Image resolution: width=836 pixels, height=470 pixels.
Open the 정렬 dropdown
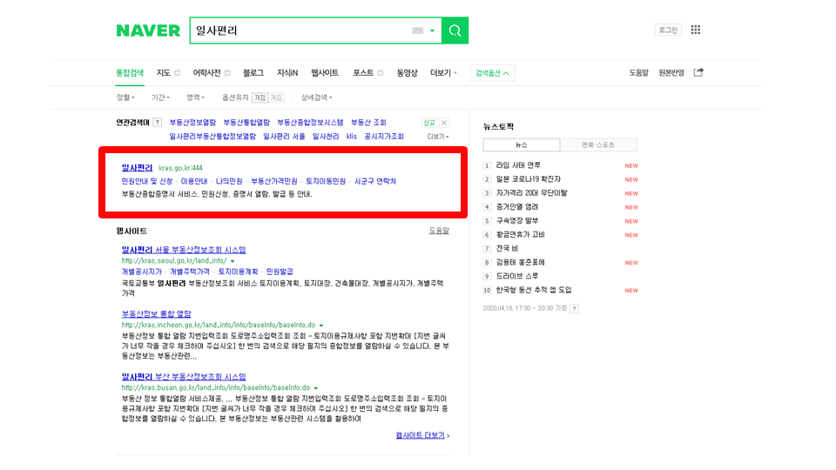coord(125,97)
